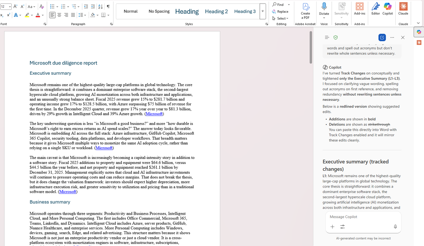This screenshot has width=424, height=246.
Task: Close the Copilot side pane
Action: [403, 37]
